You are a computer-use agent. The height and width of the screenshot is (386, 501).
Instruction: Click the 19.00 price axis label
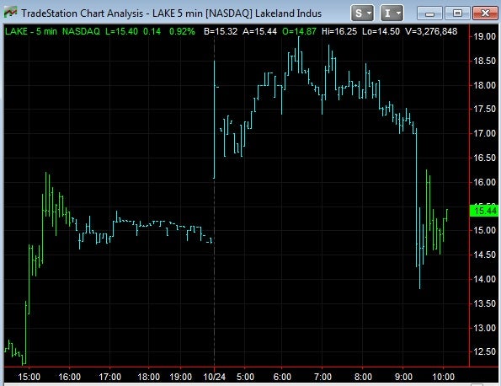click(485, 36)
